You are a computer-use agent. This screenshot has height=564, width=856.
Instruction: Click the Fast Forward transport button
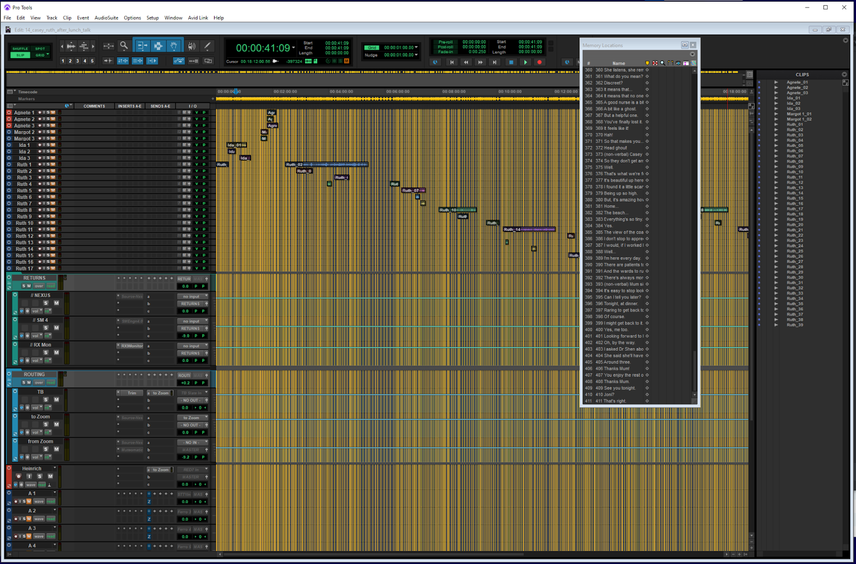(x=480, y=62)
